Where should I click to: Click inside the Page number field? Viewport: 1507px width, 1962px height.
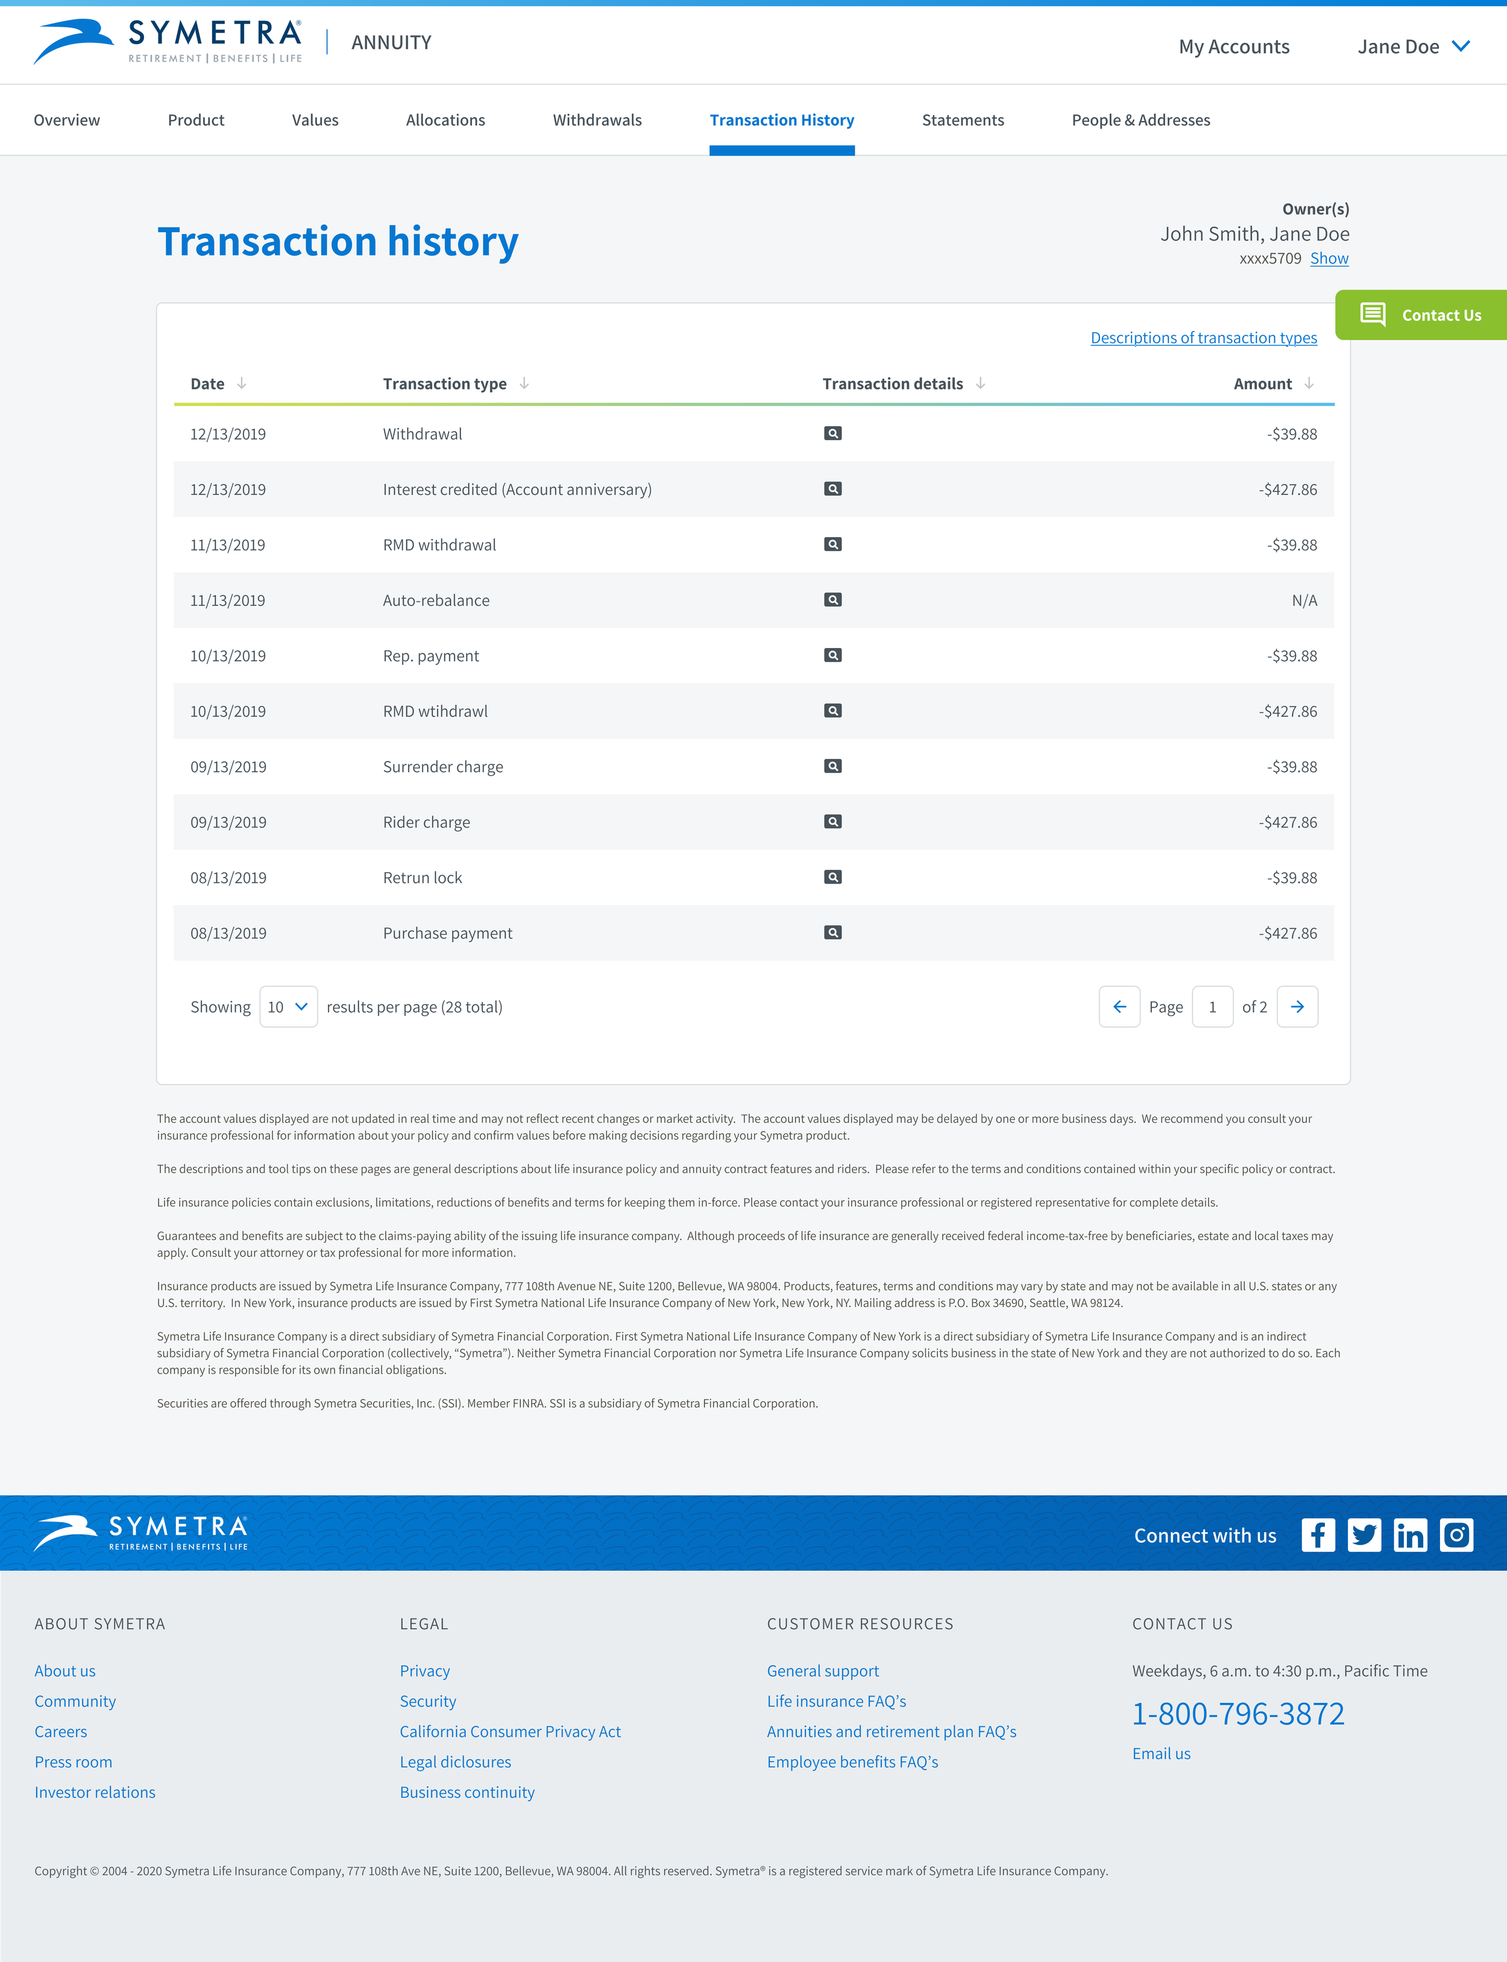coord(1212,1006)
